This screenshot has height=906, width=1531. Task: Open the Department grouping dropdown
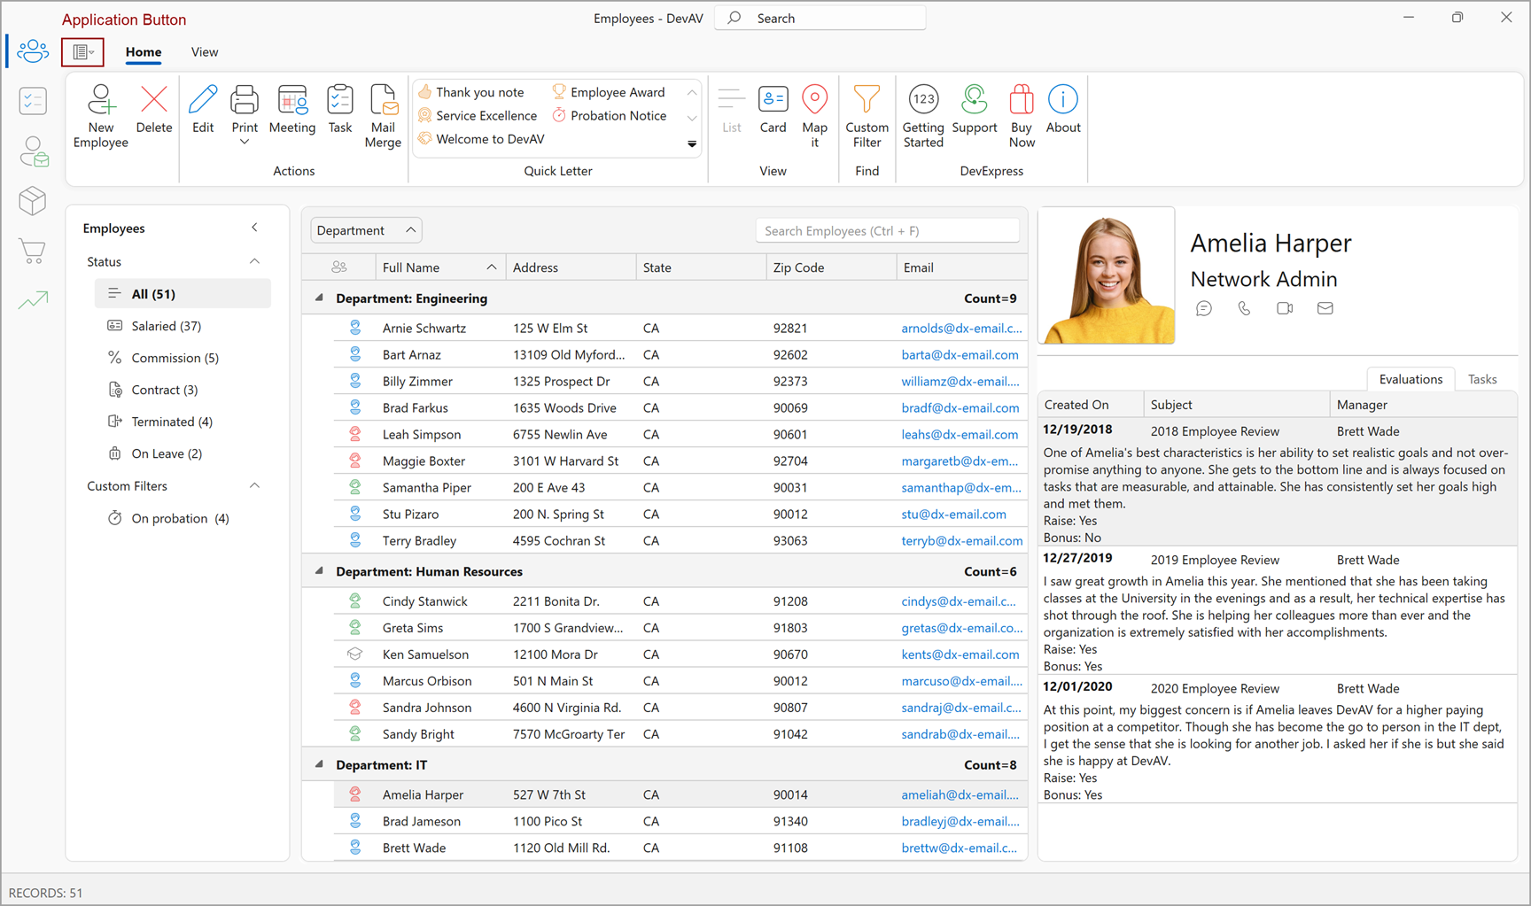click(x=365, y=229)
